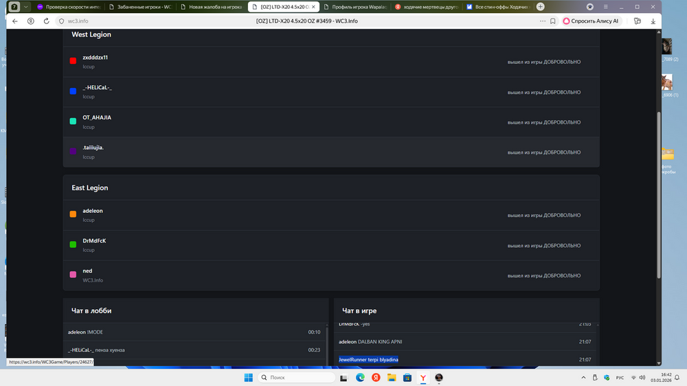Screen dimensions: 687x386
Task: Open Microsoft Edge from the taskbar
Action: pos(360,378)
